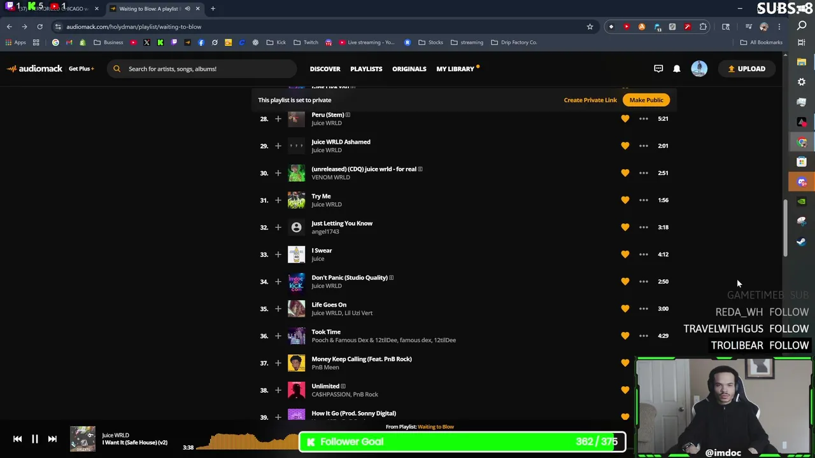The height and width of the screenshot is (458, 815).
Task: Toggle heart on Don't Panic
Action: point(625,281)
